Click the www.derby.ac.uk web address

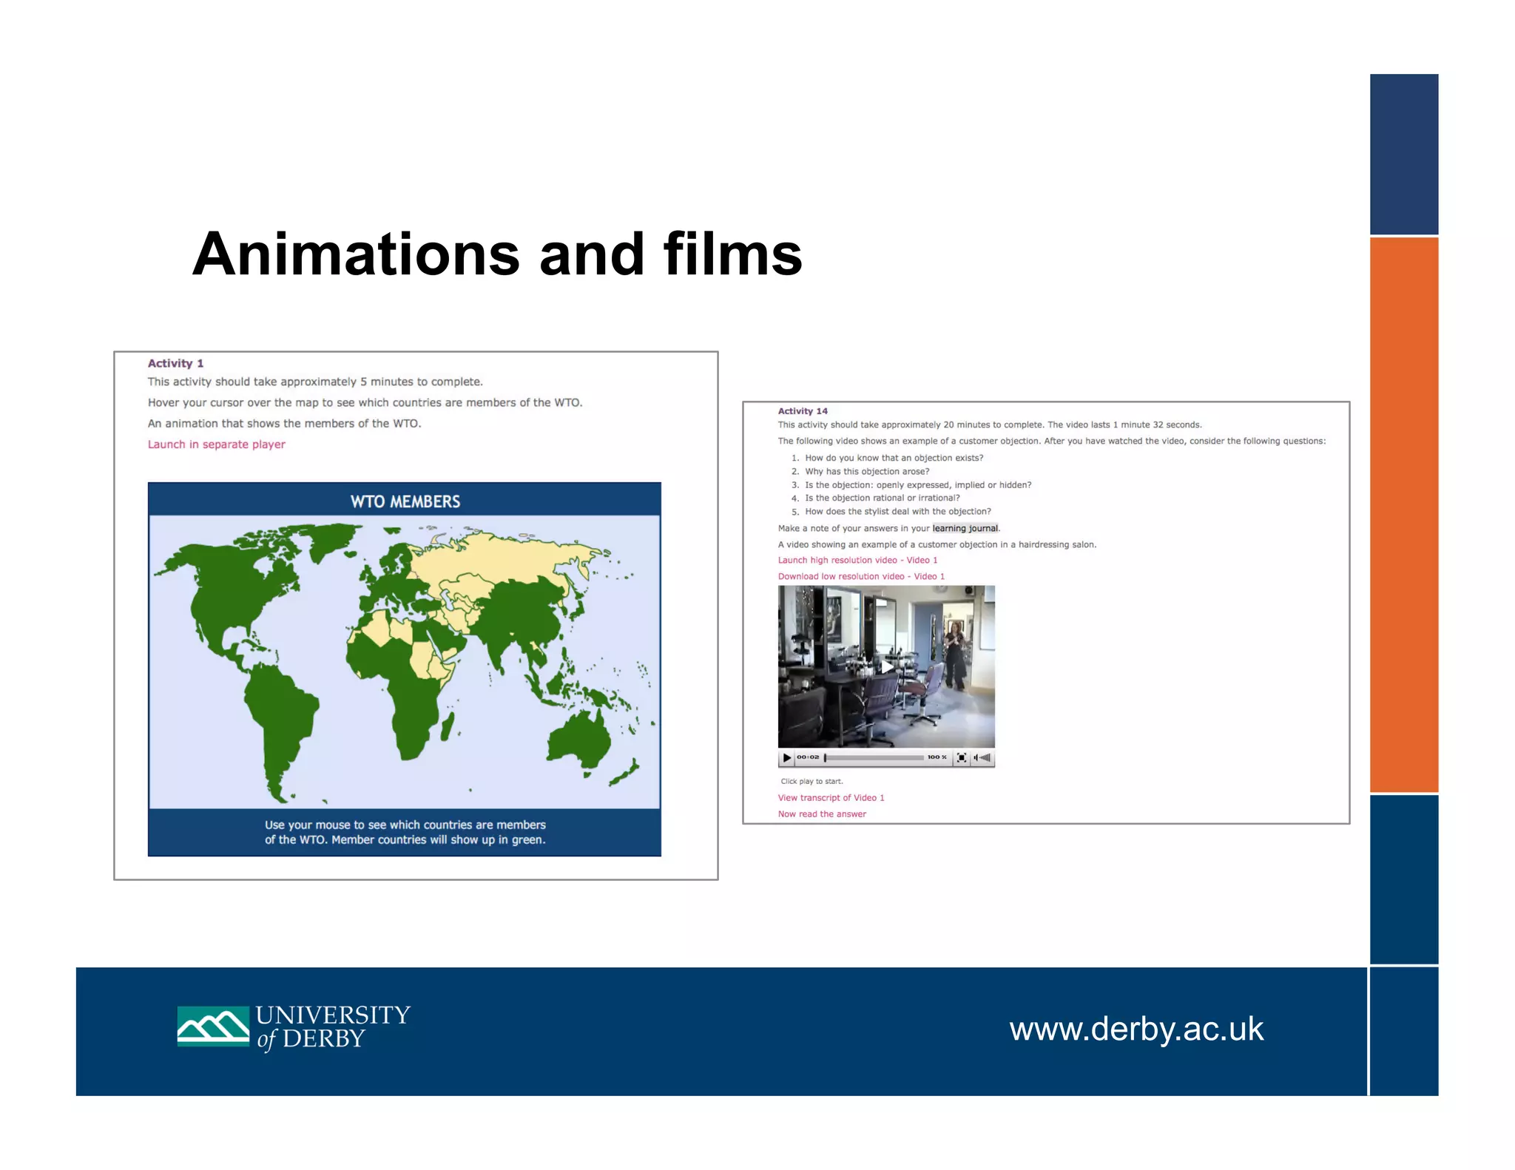pyautogui.click(x=1136, y=1029)
